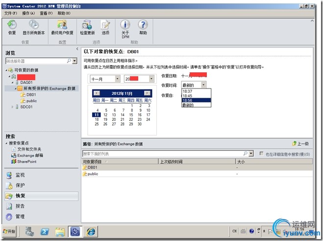Image resolution: width=323 pixels, height=241 pixels.
Task: Click the help icon in system tray
Action: [x=251, y=231]
